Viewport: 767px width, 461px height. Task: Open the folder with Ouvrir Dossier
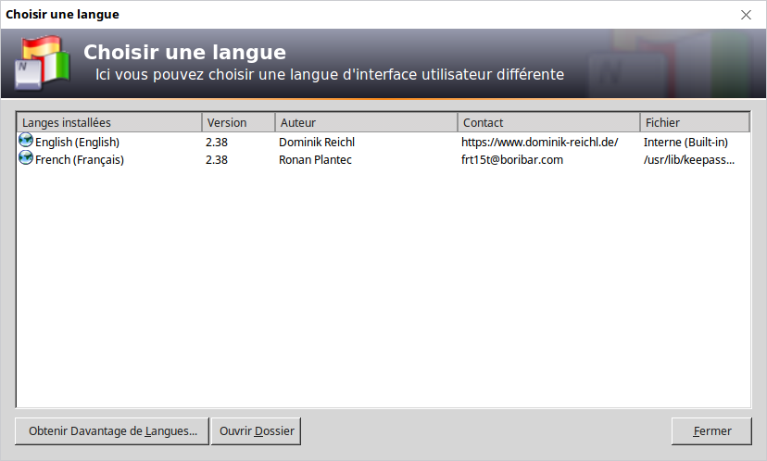pyautogui.click(x=257, y=431)
